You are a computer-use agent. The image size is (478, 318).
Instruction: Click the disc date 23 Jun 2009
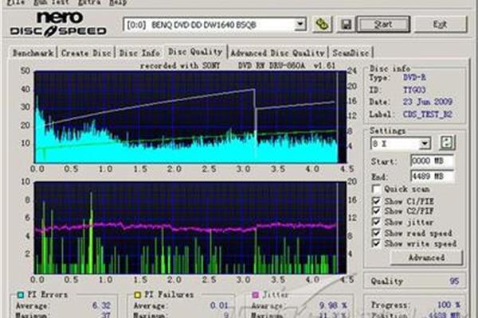pos(427,102)
